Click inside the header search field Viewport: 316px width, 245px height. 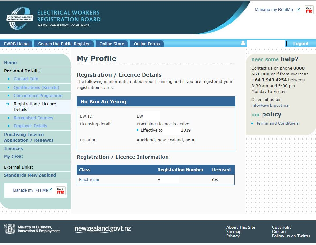tap(265, 43)
